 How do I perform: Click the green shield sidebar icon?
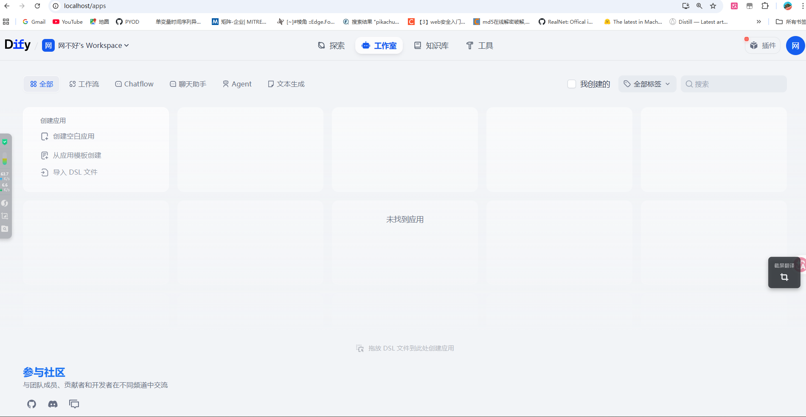point(5,142)
